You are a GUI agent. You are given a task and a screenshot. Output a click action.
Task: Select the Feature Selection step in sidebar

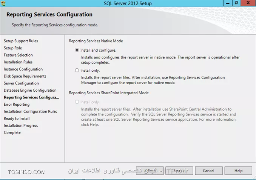[18, 55]
